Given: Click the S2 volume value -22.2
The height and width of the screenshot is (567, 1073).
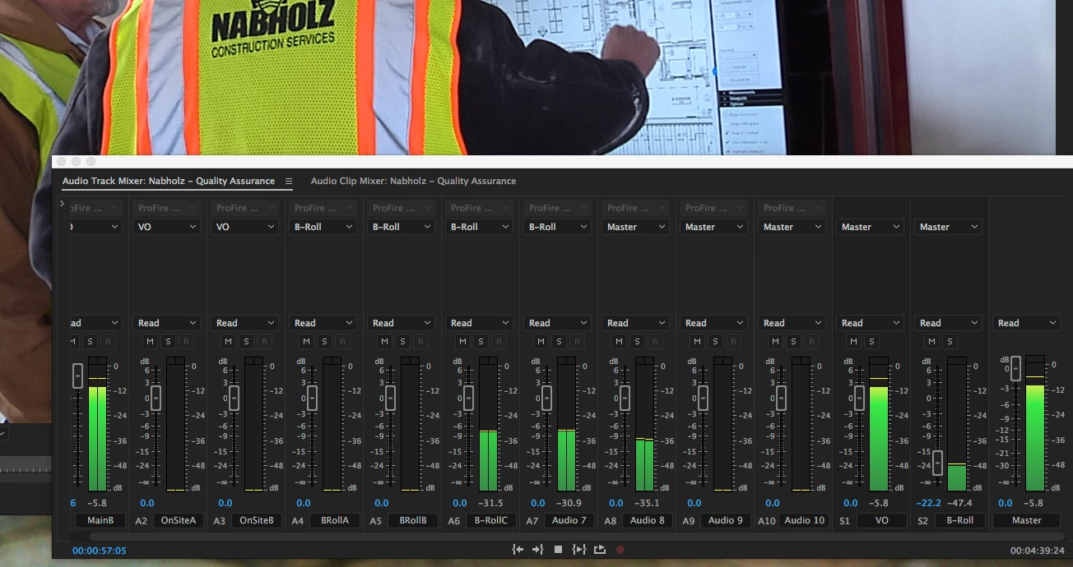Looking at the screenshot, I should (928, 503).
